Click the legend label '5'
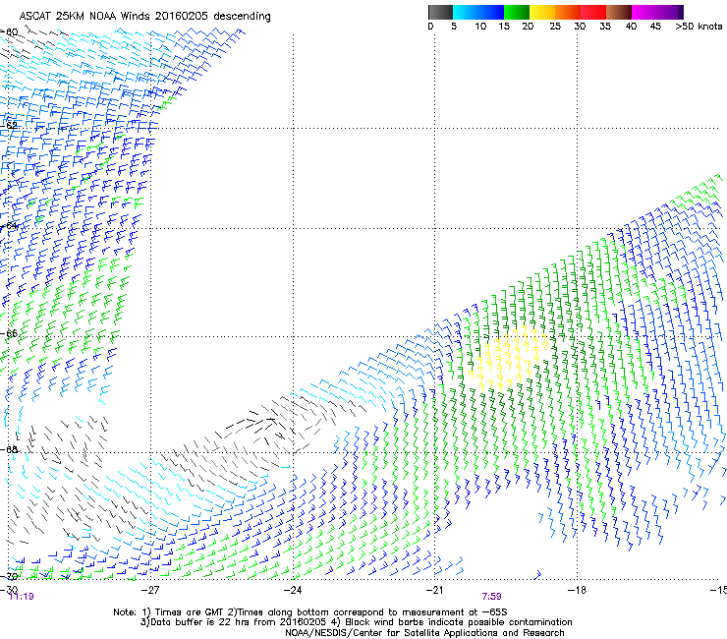 click(454, 27)
